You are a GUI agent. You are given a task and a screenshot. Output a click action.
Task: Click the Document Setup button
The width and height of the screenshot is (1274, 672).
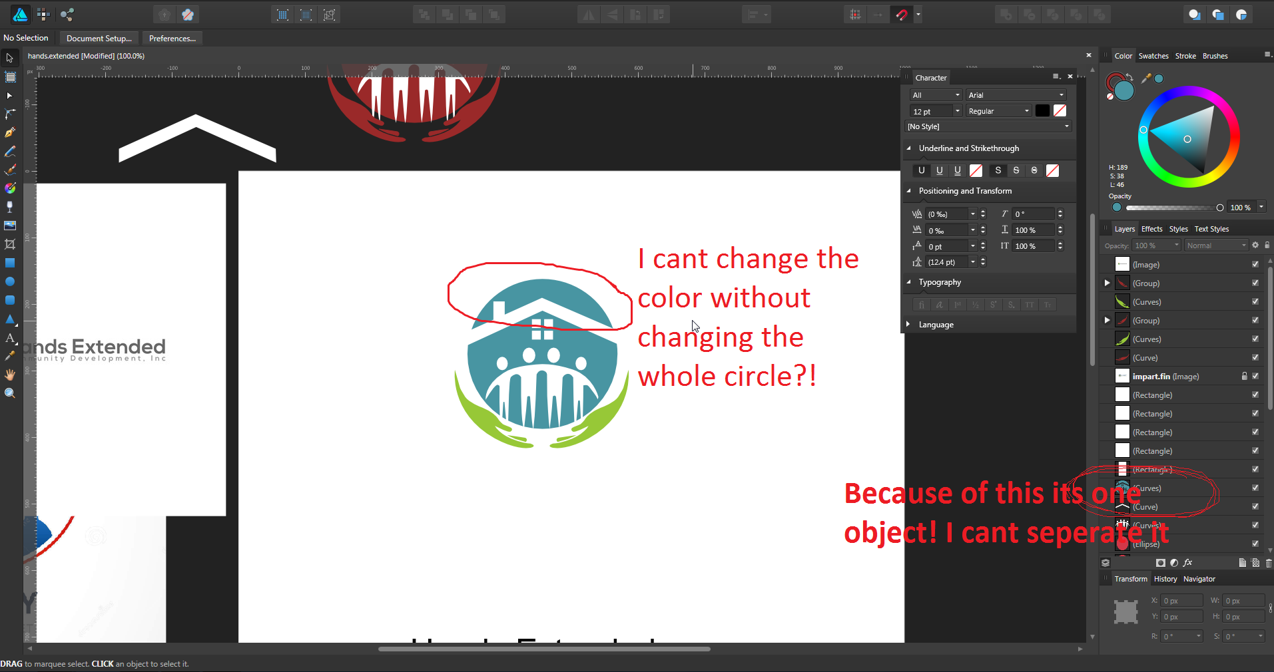pyautogui.click(x=99, y=38)
